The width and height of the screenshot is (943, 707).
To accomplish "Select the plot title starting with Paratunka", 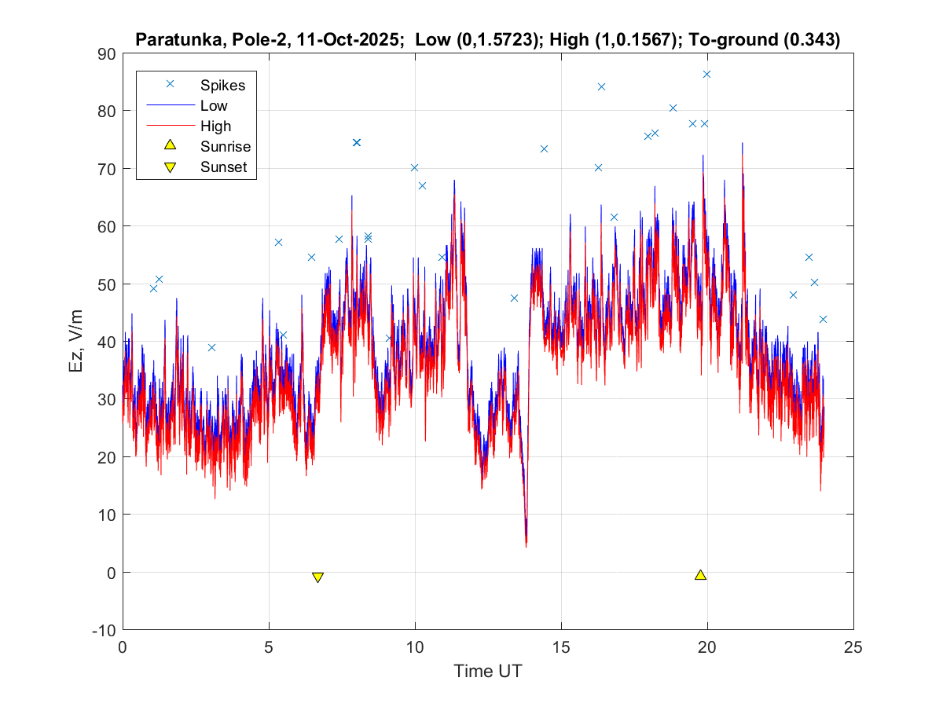I will [x=488, y=40].
